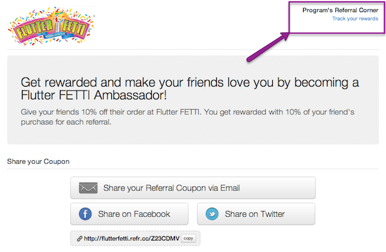Click the confetti bottle in the logo center

click(x=57, y=25)
